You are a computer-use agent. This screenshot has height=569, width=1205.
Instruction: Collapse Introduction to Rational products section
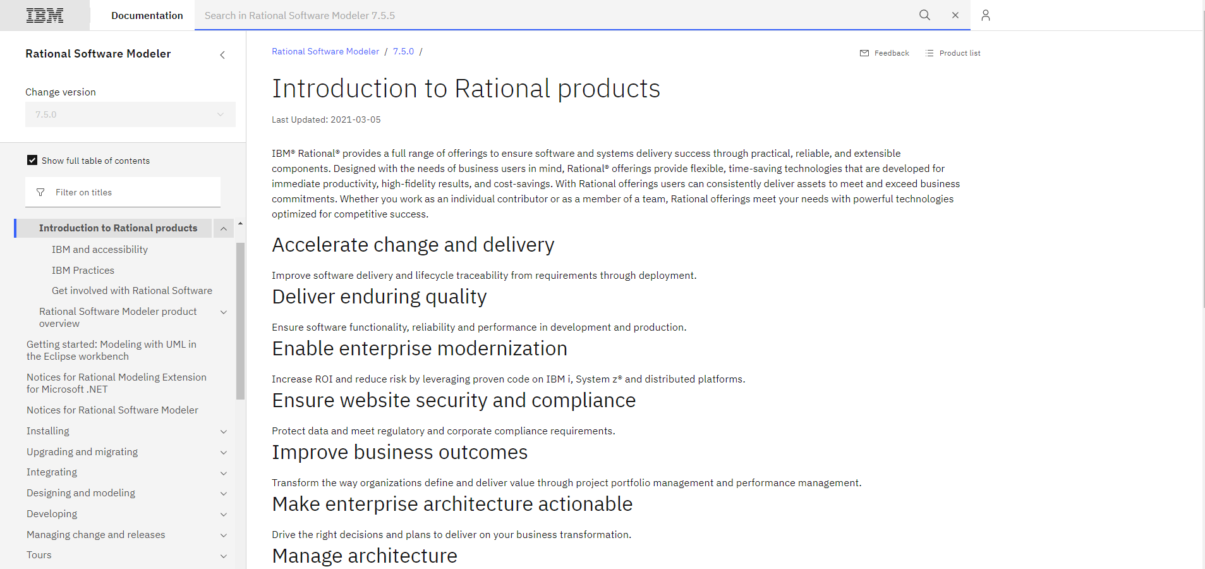point(223,228)
